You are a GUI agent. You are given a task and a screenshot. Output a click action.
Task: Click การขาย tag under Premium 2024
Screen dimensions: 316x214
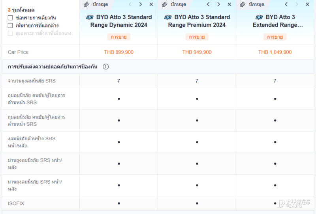[197, 37]
